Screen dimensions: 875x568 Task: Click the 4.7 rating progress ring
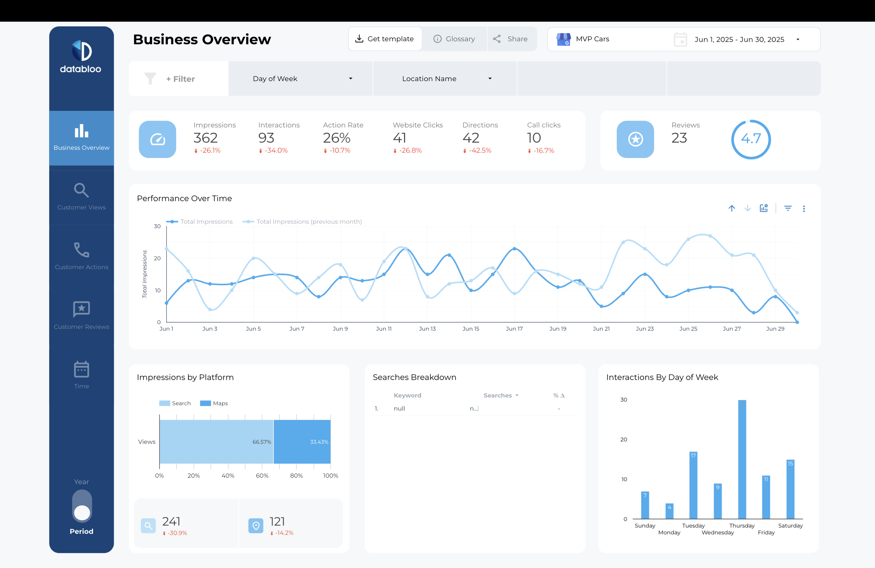[x=751, y=139]
